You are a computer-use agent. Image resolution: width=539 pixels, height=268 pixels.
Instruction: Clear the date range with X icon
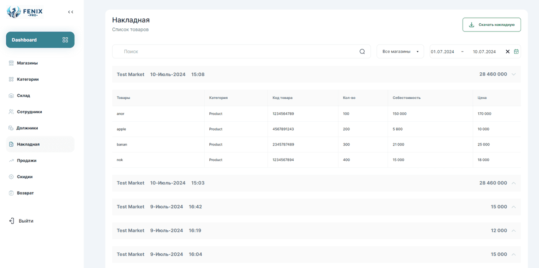[508, 52]
